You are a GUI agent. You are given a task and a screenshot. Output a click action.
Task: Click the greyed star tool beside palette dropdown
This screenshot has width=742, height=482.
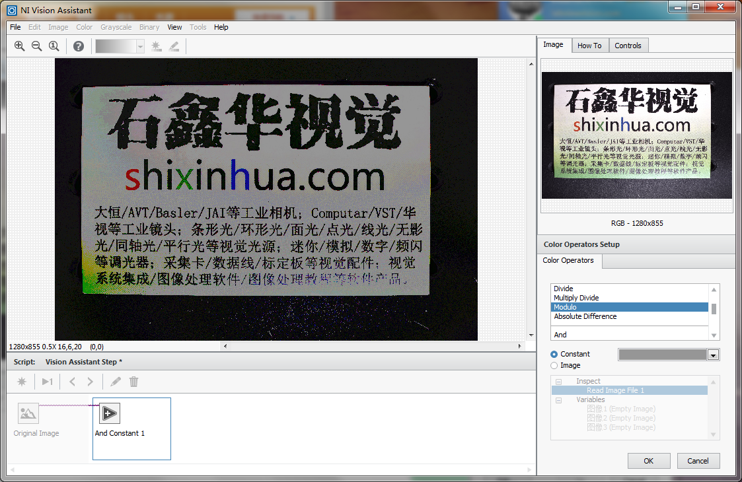[x=156, y=46]
